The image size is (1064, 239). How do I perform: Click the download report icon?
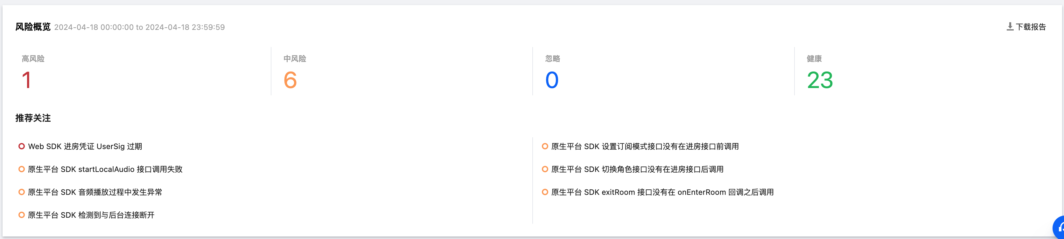pyautogui.click(x=1010, y=27)
